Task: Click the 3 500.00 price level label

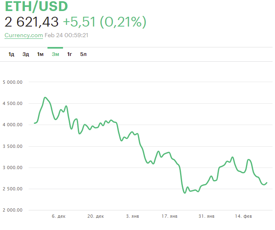Action: [12, 146]
